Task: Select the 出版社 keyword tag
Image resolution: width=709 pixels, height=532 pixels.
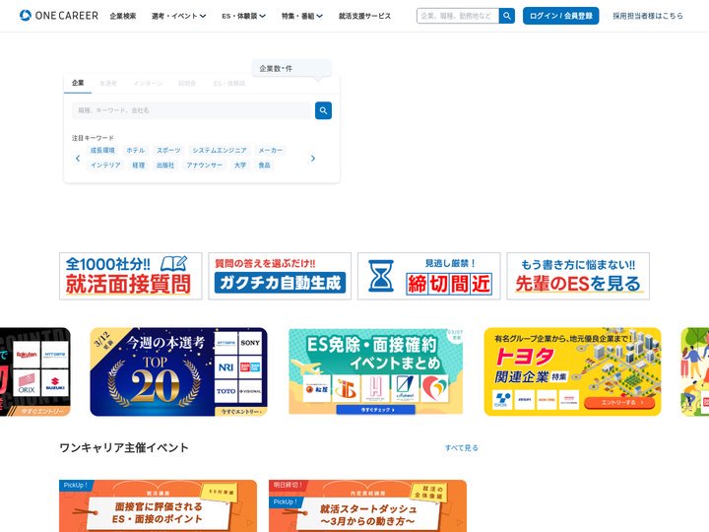Action: (165, 166)
